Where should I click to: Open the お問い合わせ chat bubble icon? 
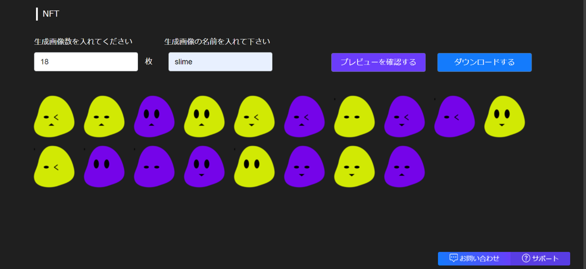point(454,258)
